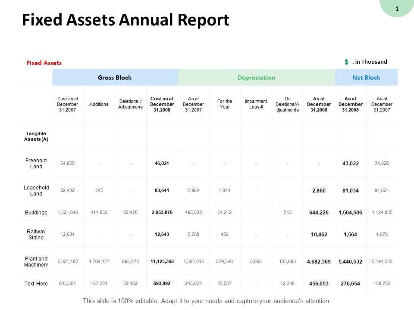Select the Depreciation header cell

[256, 77]
